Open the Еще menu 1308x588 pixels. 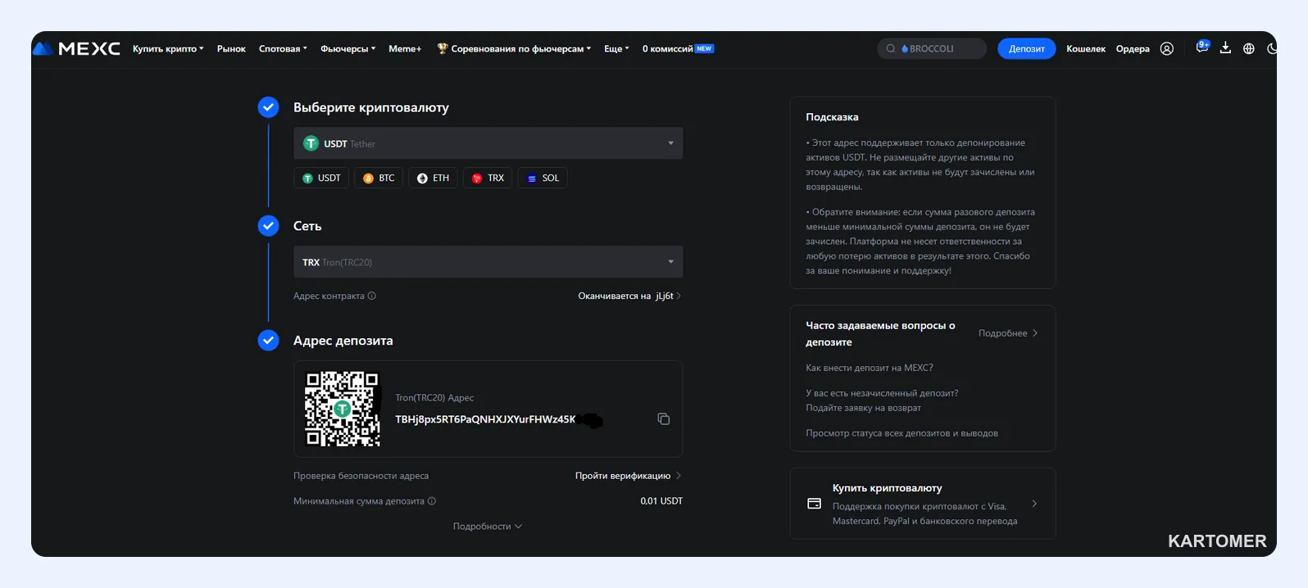tap(616, 49)
